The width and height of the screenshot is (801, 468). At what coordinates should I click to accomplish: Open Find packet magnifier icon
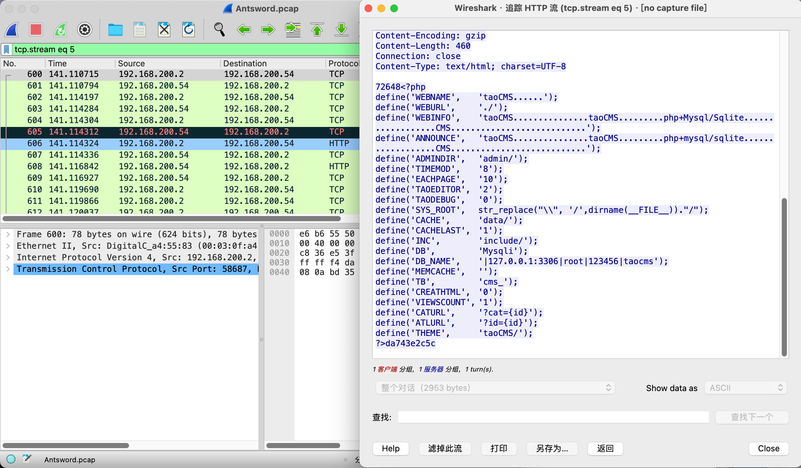[219, 30]
